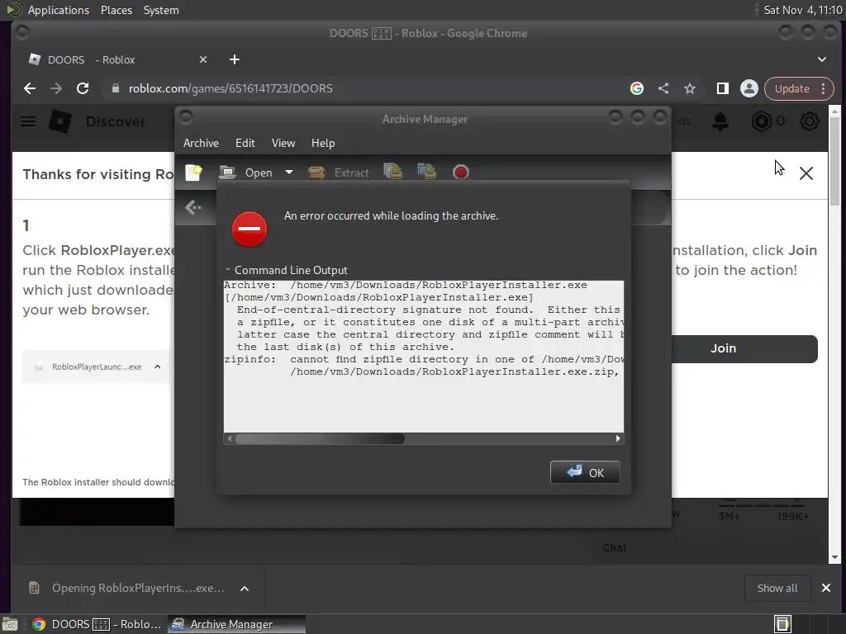Image resolution: width=846 pixels, height=634 pixels.
Task: Open the Edit menu in Archive Manager
Action: coord(245,143)
